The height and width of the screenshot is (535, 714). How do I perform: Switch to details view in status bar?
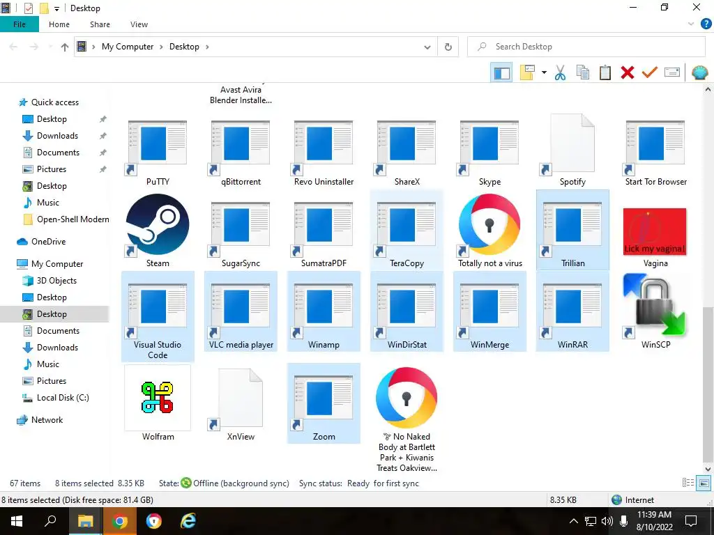point(688,483)
